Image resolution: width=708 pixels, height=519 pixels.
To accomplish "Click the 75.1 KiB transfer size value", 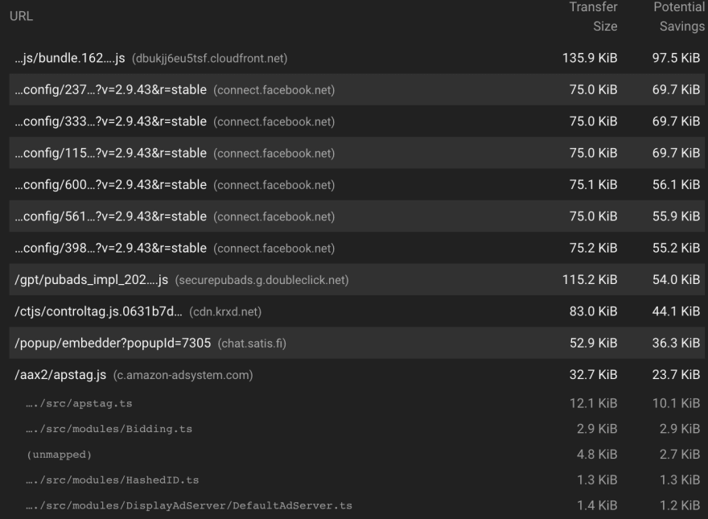I will 593,185.
